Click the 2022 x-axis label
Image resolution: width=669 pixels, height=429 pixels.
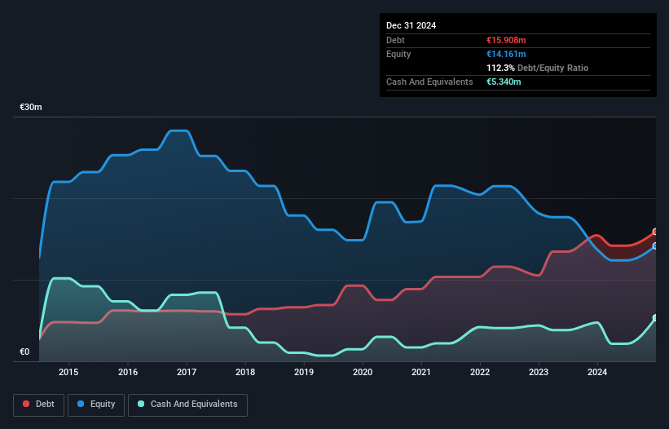480,372
